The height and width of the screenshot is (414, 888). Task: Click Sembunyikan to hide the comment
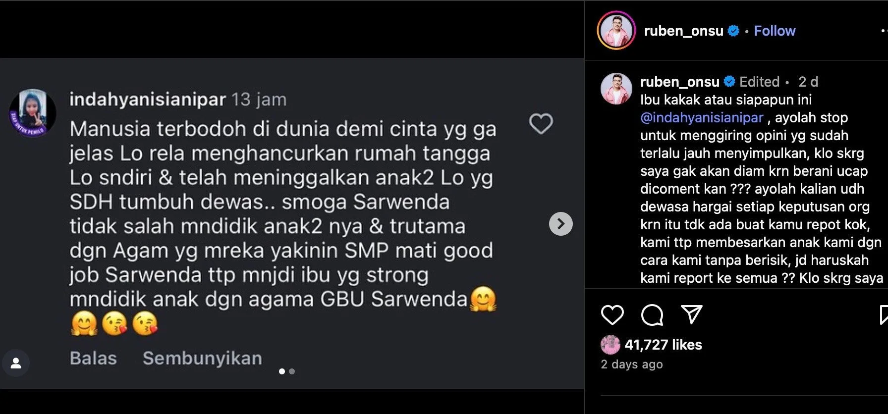[202, 358]
